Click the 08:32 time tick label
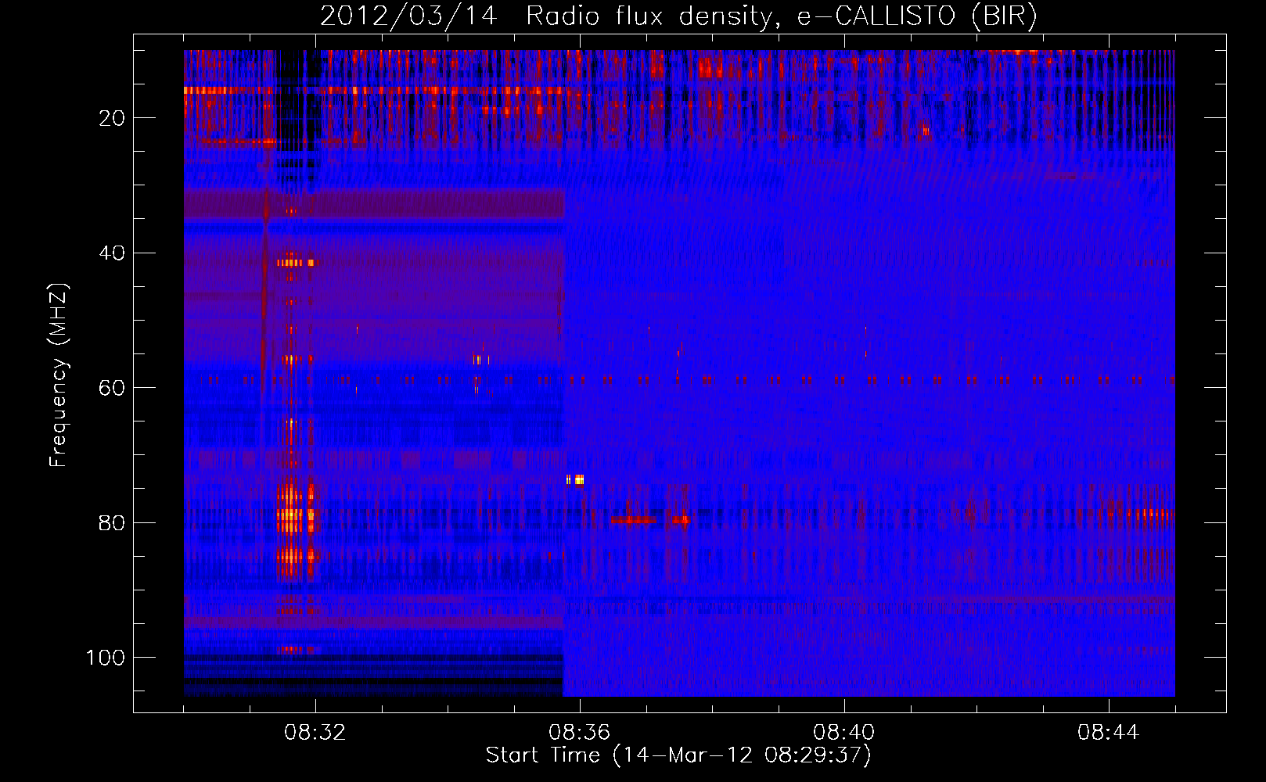 click(315, 733)
